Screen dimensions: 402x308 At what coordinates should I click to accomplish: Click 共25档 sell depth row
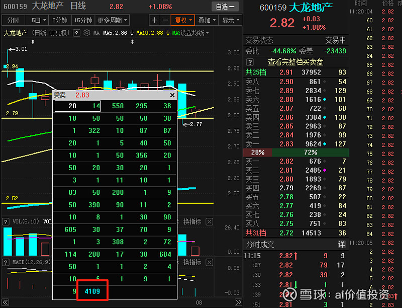tap(295, 72)
